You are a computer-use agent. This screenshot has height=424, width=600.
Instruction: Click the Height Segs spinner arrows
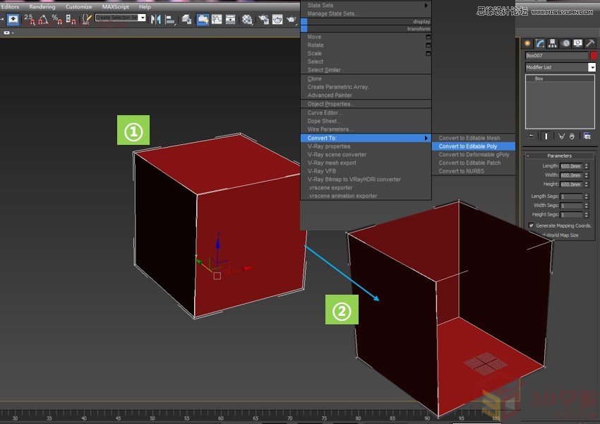(x=586, y=215)
